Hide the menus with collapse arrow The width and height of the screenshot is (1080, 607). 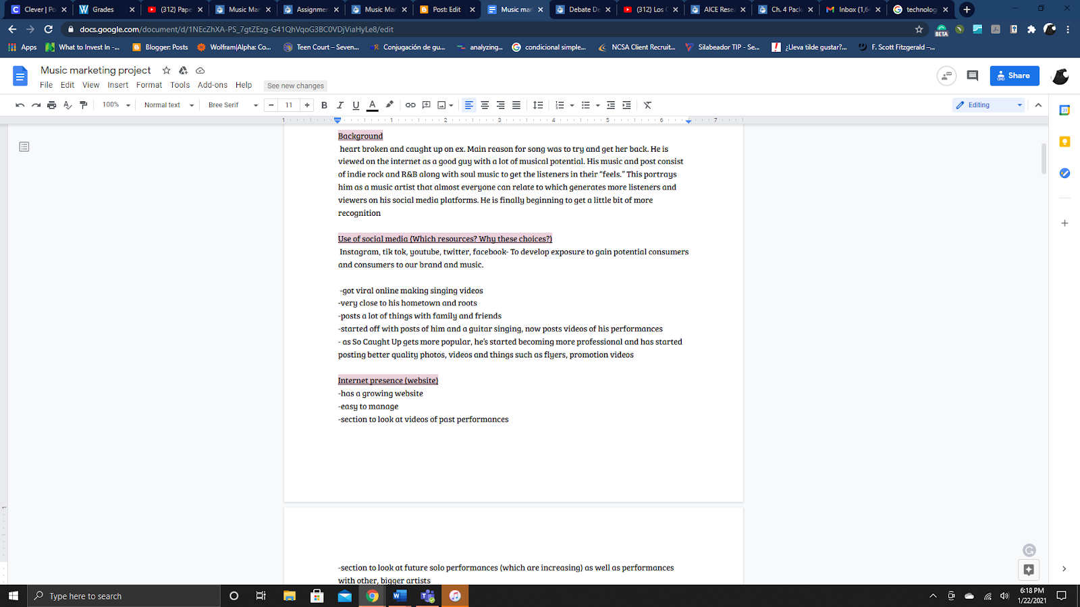coord(1038,105)
